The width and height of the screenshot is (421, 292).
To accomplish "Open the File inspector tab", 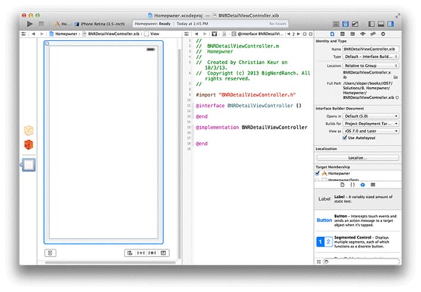I will pos(332,34).
